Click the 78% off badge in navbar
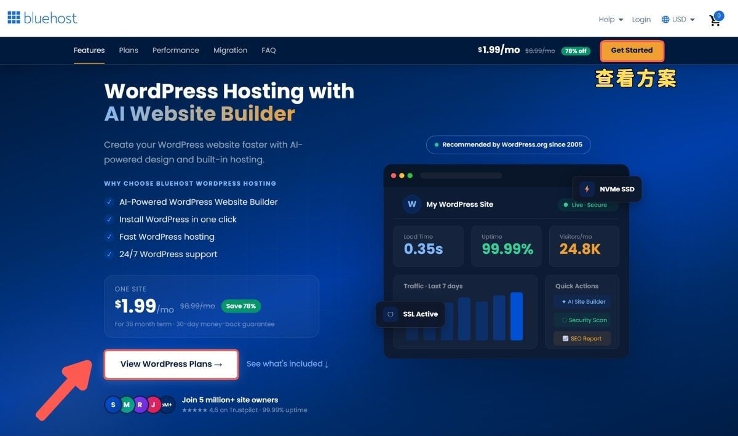 576,51
